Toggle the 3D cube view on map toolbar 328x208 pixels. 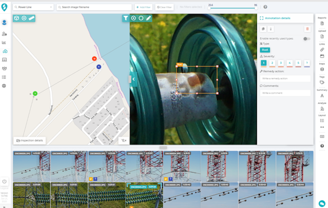pos(16,18)
